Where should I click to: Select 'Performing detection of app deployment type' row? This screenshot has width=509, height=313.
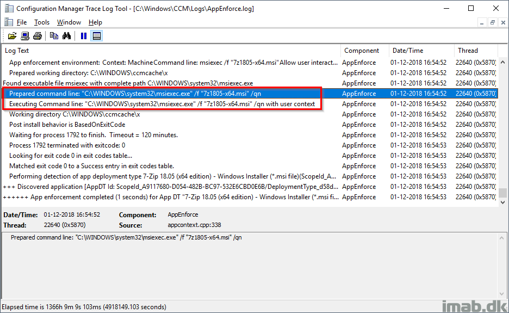(x=250, y=176)
